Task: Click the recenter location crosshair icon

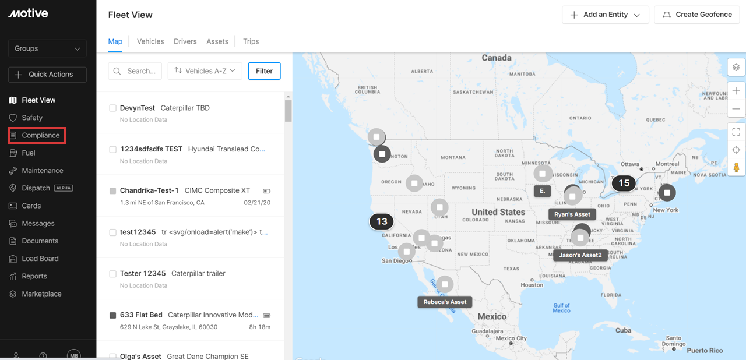Action: pos(736,150)
